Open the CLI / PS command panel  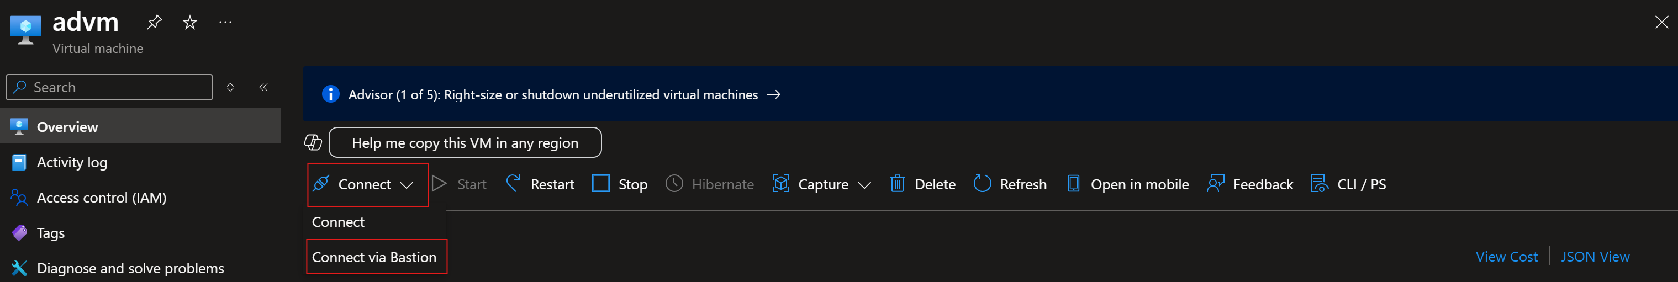tap(1348, 184)
